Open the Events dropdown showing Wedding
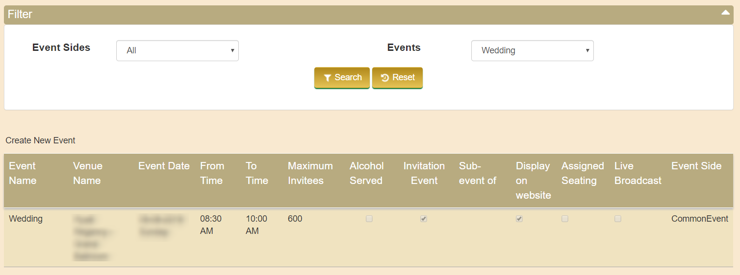Viewport: 740px width, 275px height. pyautogui.click(x=532, y=50)
